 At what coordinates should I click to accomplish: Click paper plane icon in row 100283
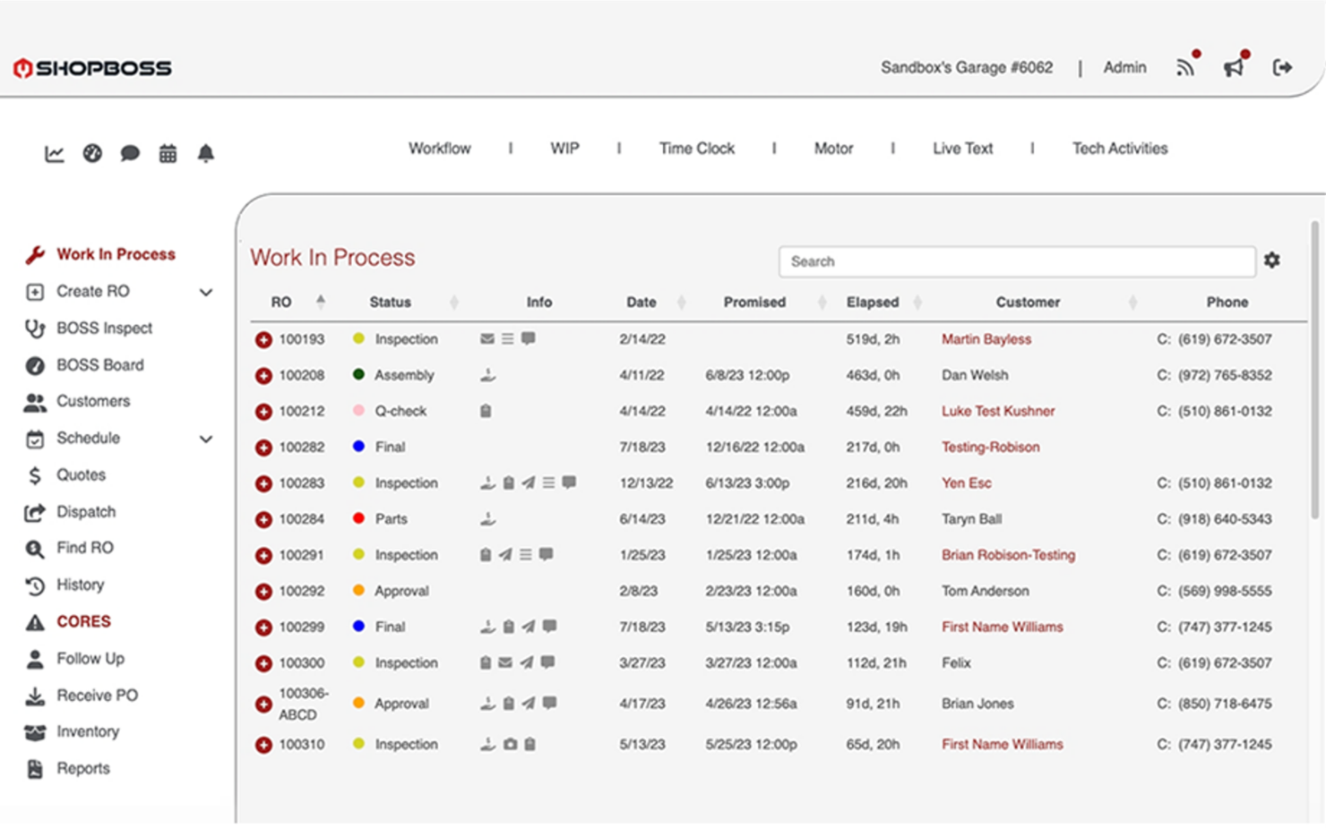click(x=529, y=482)
